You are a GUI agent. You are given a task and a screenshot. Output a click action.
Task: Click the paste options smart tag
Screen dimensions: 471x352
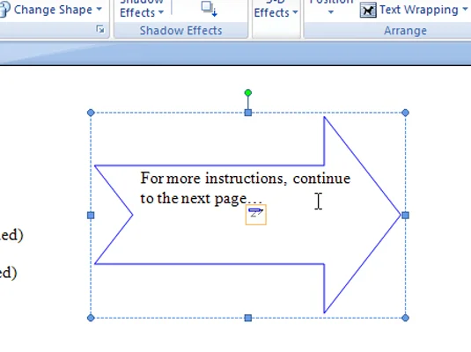click(256, 215)
